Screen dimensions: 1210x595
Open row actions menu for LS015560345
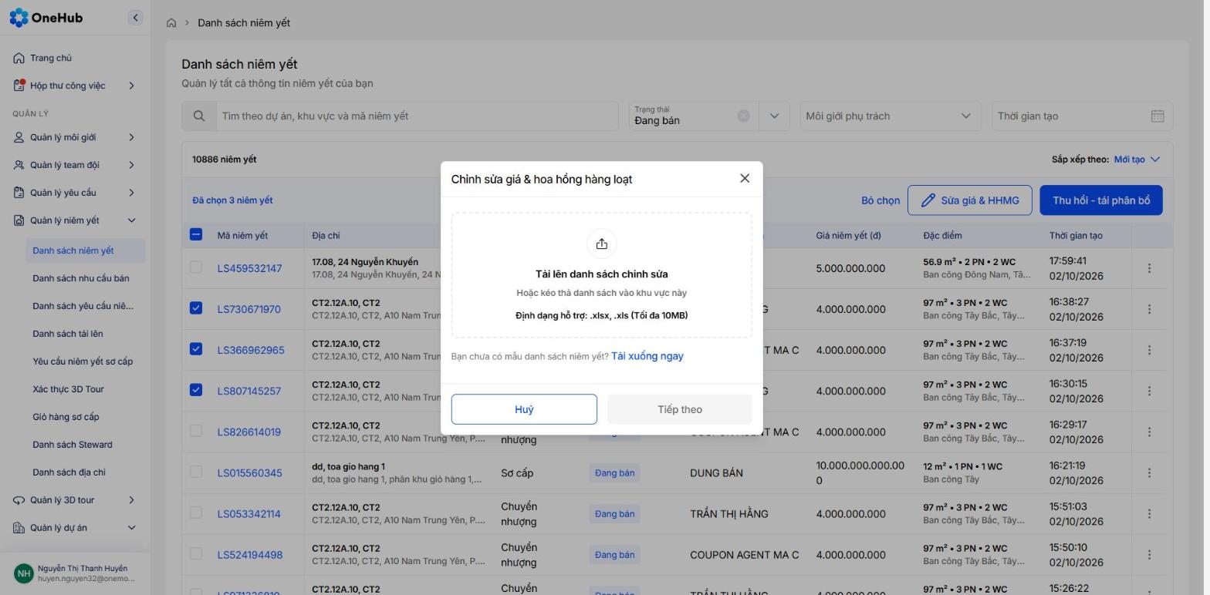click(x=1149, y=472)
